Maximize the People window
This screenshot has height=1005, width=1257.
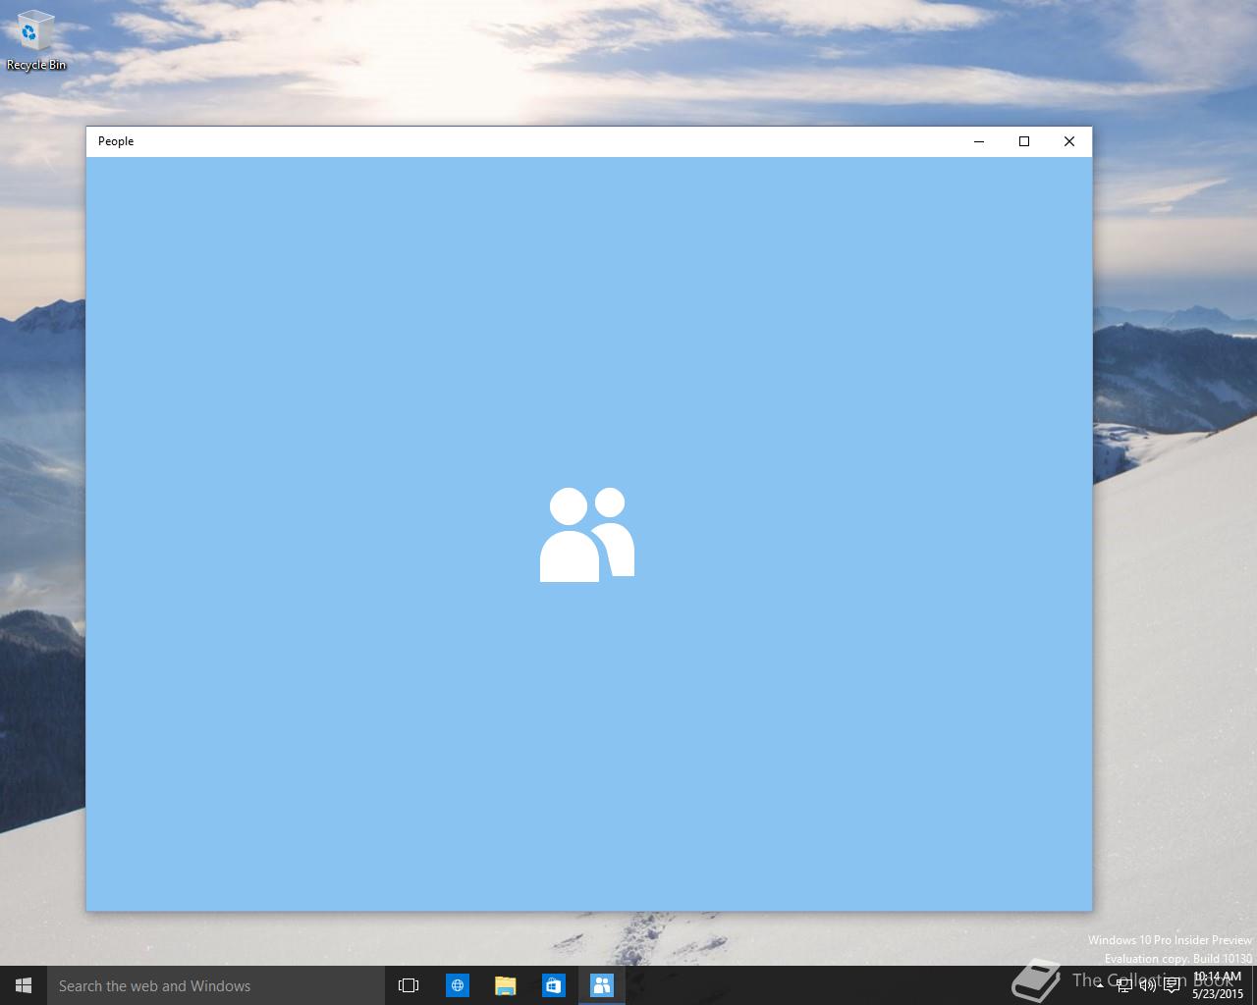click(x=1024, y=141)
